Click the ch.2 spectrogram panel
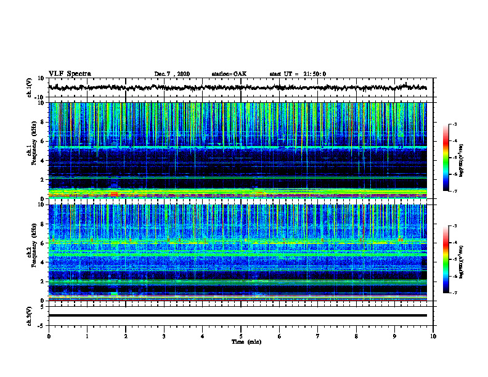 237,253
